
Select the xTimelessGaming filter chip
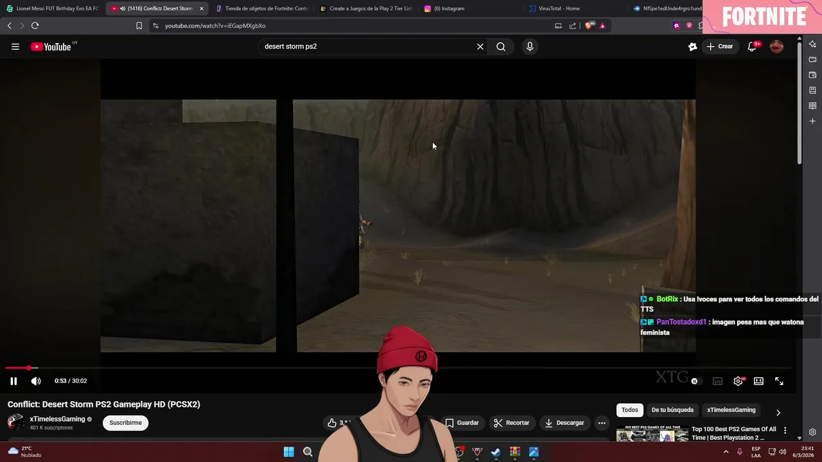pos(731,410)
